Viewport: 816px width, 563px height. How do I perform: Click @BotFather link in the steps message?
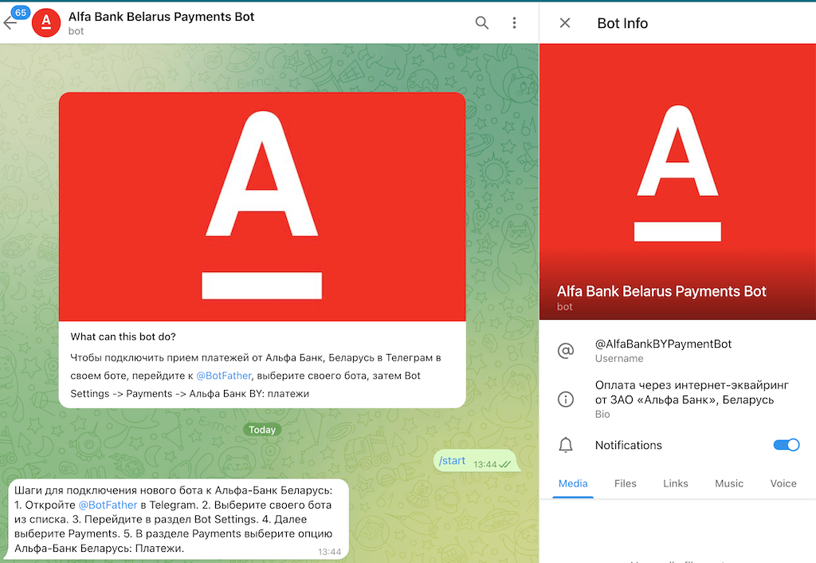108,505
